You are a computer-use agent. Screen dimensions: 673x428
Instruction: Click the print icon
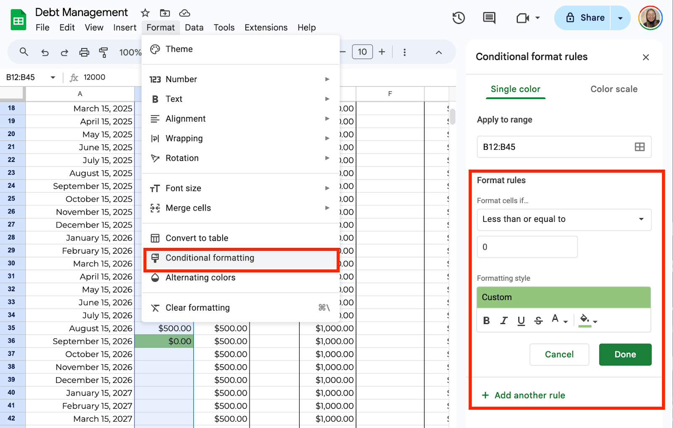tap(84, 52)
